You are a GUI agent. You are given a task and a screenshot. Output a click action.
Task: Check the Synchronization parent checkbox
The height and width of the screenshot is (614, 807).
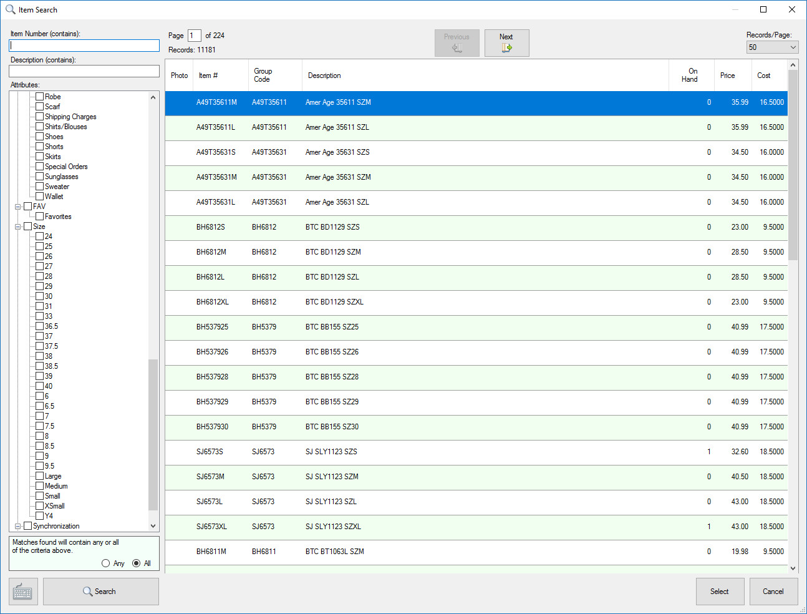(x=27, y=526)
